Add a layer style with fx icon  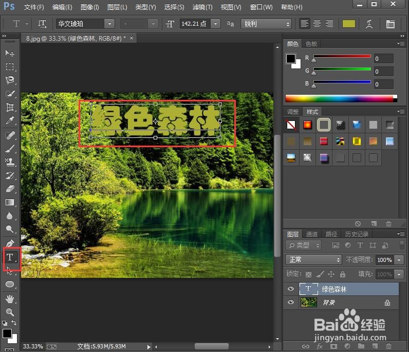click(x=320, y=346)
